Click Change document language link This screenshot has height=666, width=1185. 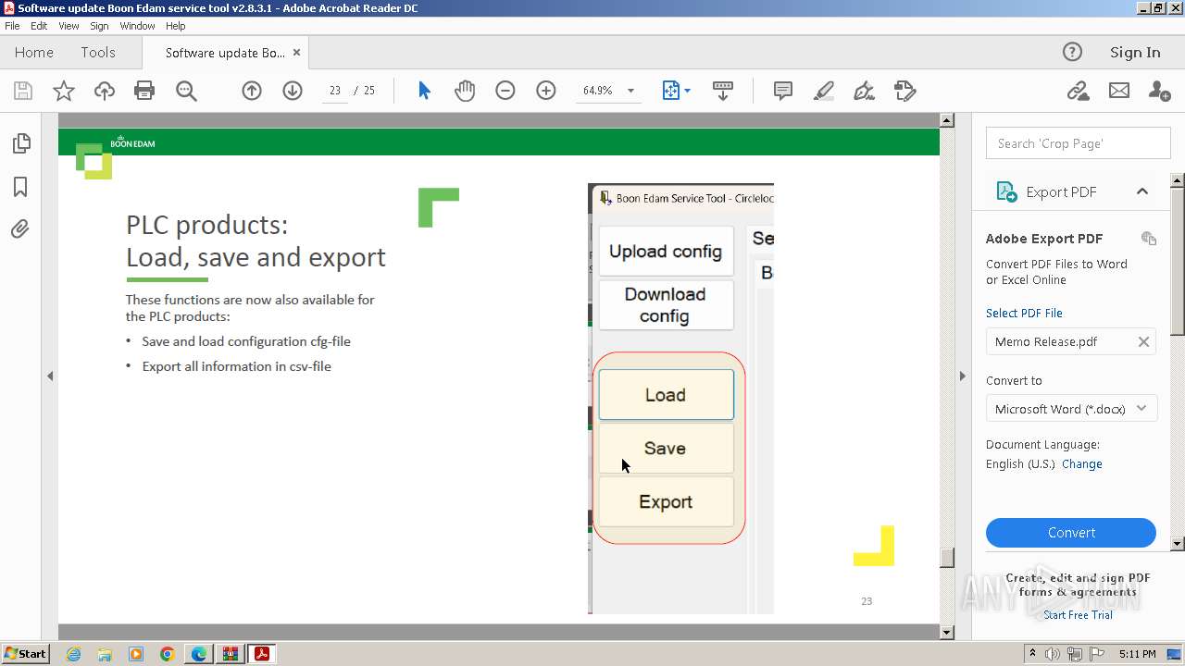1081,463
